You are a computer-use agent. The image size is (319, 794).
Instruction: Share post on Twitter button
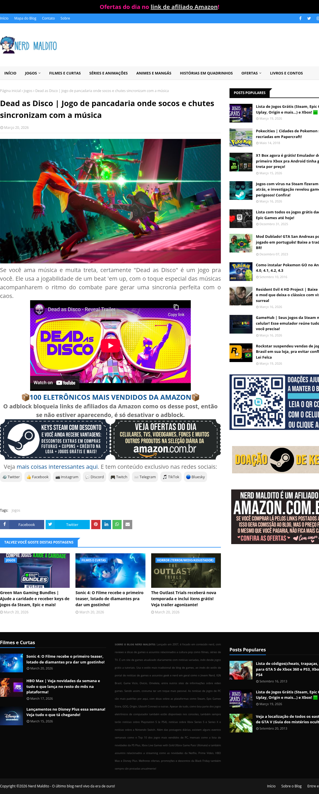coord(68,524)
